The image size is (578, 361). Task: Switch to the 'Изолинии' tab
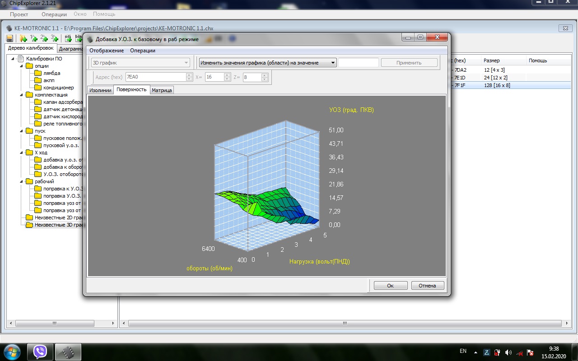pos(100,90)
